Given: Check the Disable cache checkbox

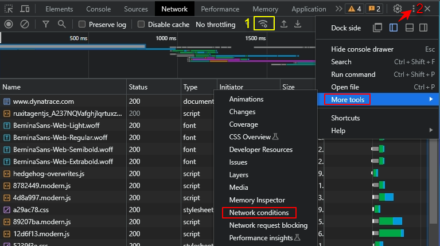Looking at the screenshot, I should click(x=141, y=25).
